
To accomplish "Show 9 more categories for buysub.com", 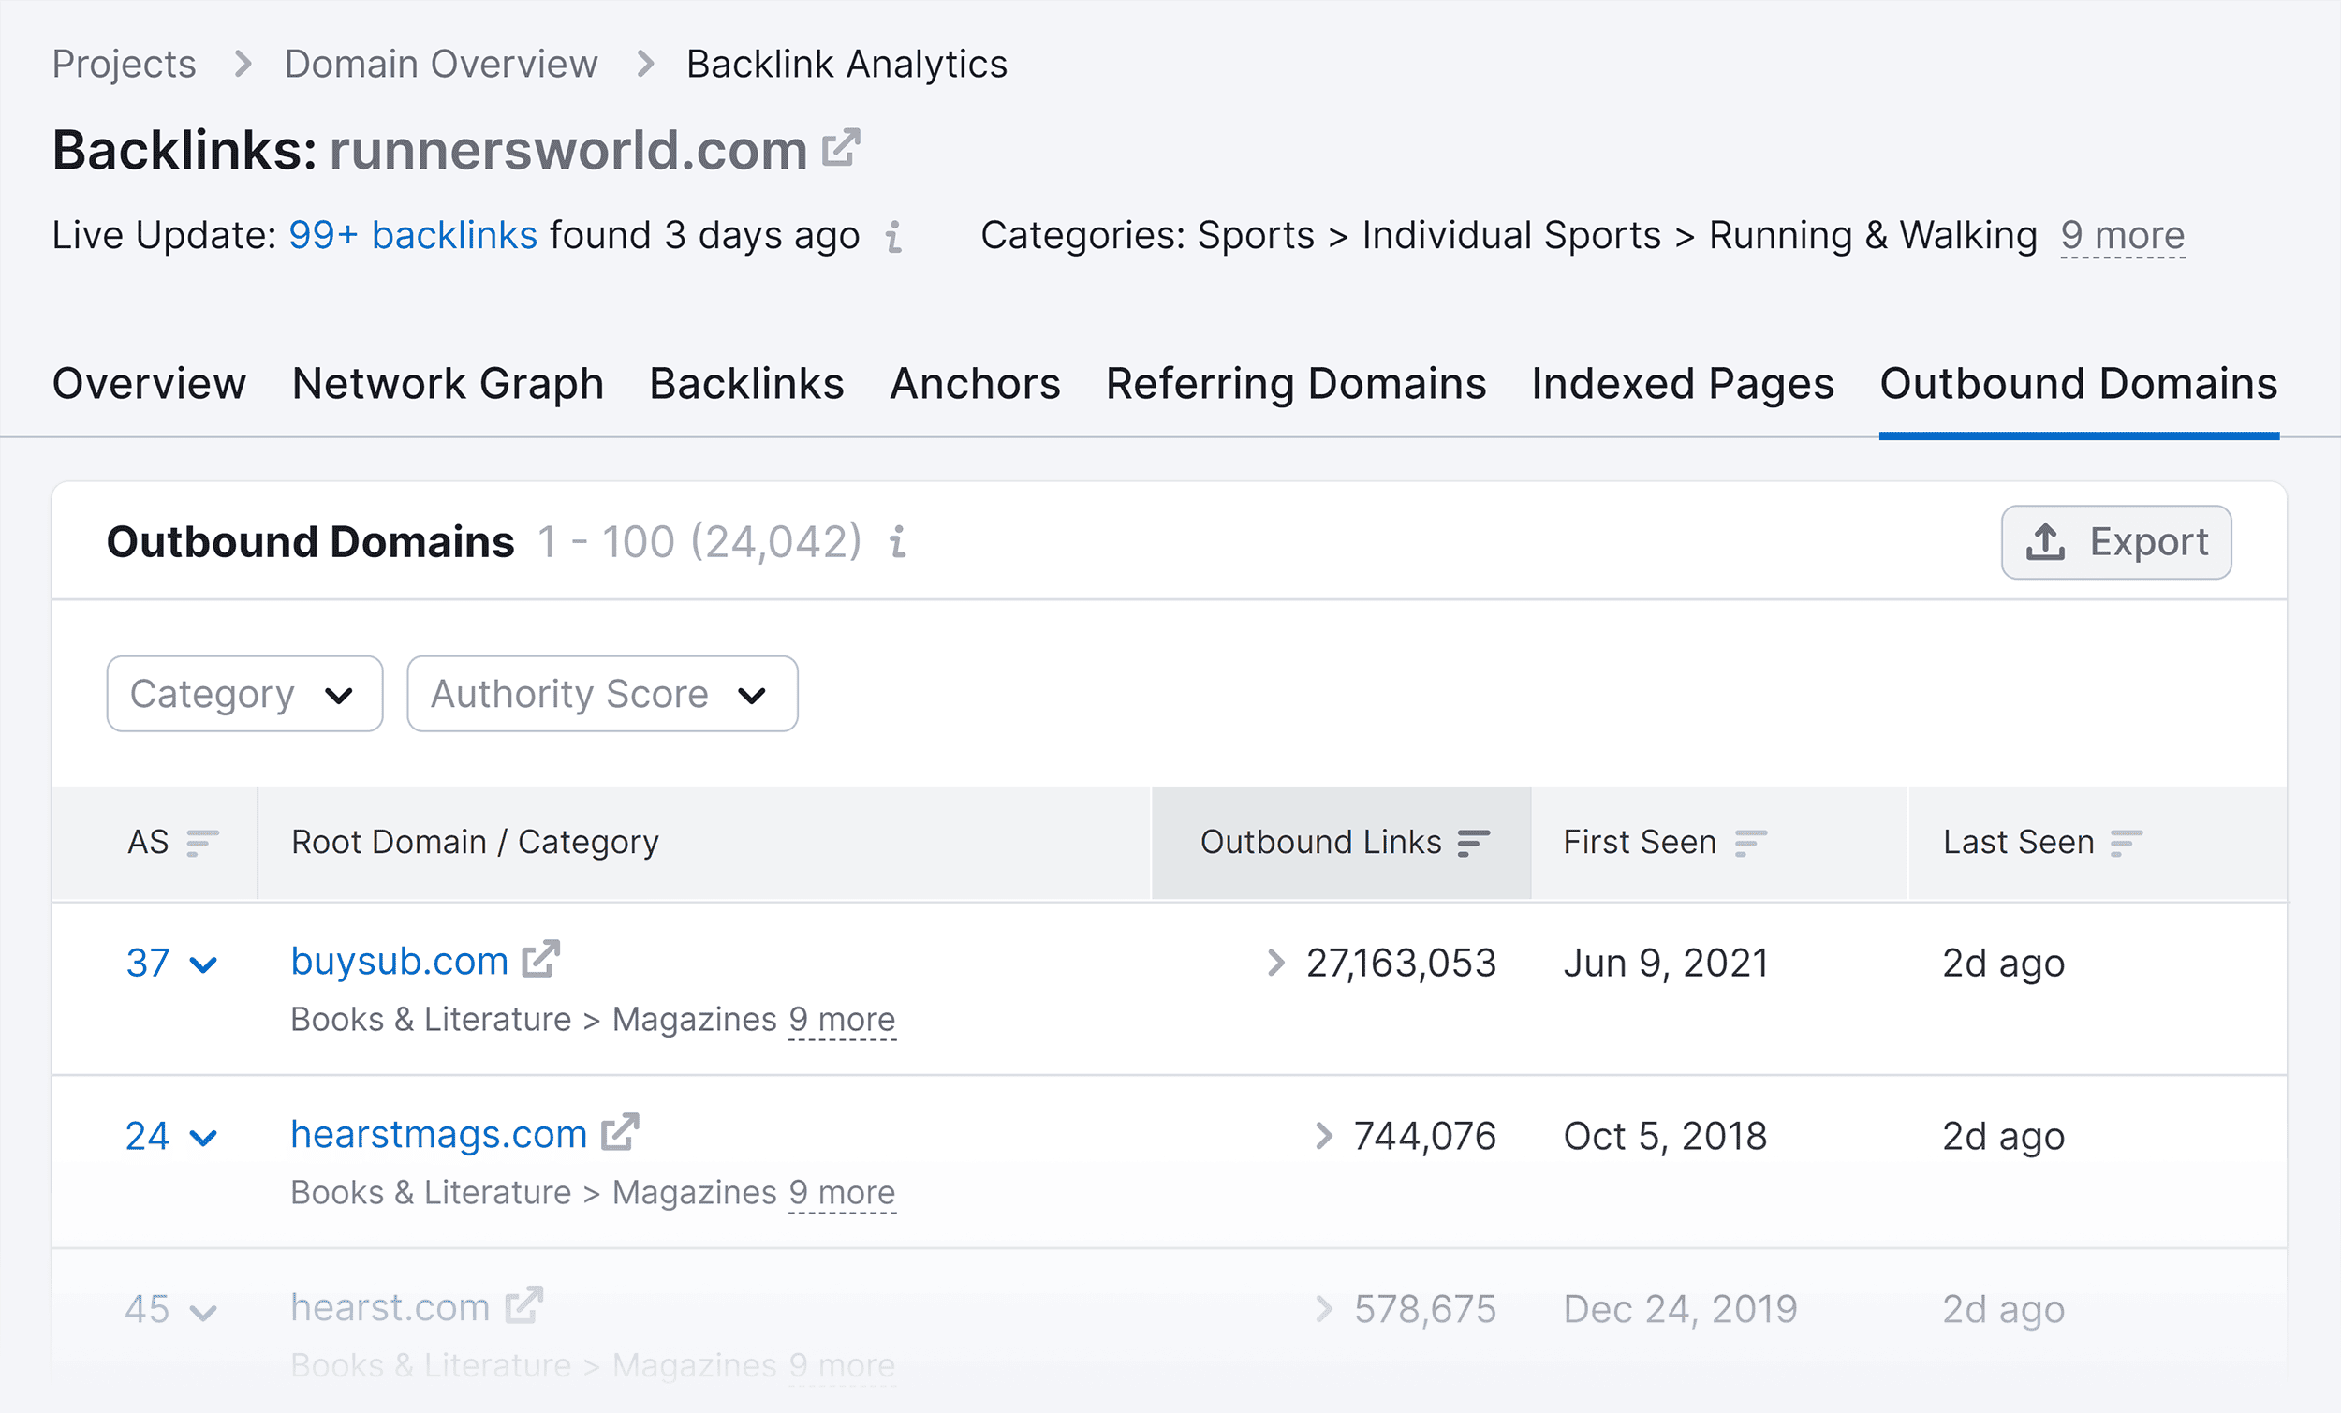I will click(x=842, y=1019).
